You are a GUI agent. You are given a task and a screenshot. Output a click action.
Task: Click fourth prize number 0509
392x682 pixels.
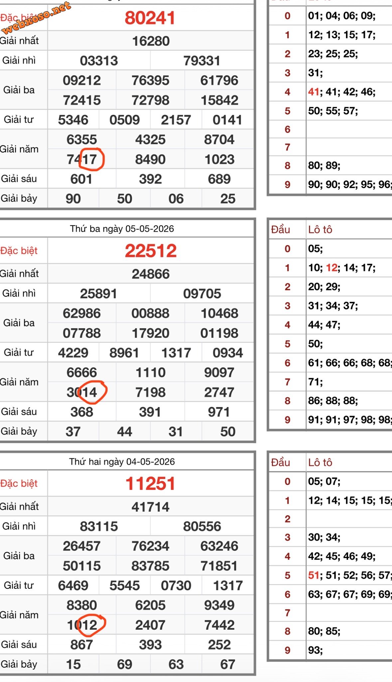click(x=125, y=120)
